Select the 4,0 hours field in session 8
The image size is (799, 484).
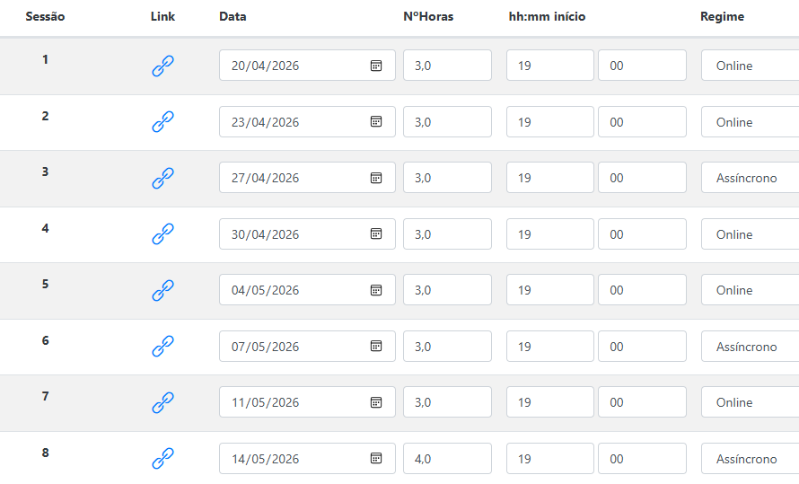coord(447,459)
